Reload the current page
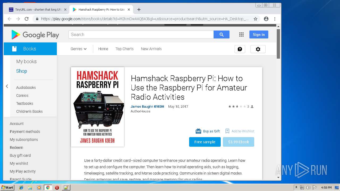 pos(27,19)
